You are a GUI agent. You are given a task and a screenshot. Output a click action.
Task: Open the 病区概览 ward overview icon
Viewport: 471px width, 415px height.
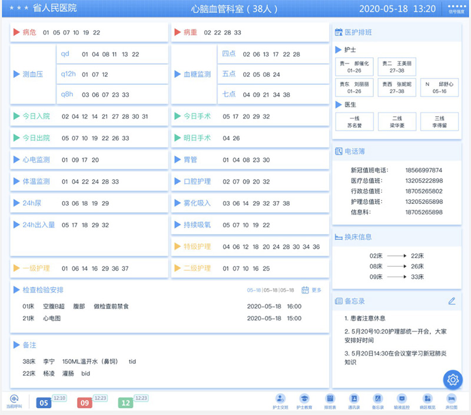pos(427,401)
